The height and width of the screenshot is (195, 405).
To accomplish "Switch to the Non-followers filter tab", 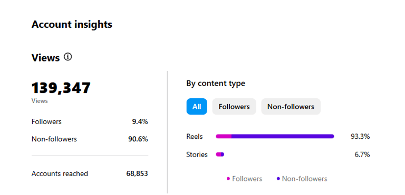I will point(291,106).
